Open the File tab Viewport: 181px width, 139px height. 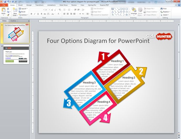(4, 5)
